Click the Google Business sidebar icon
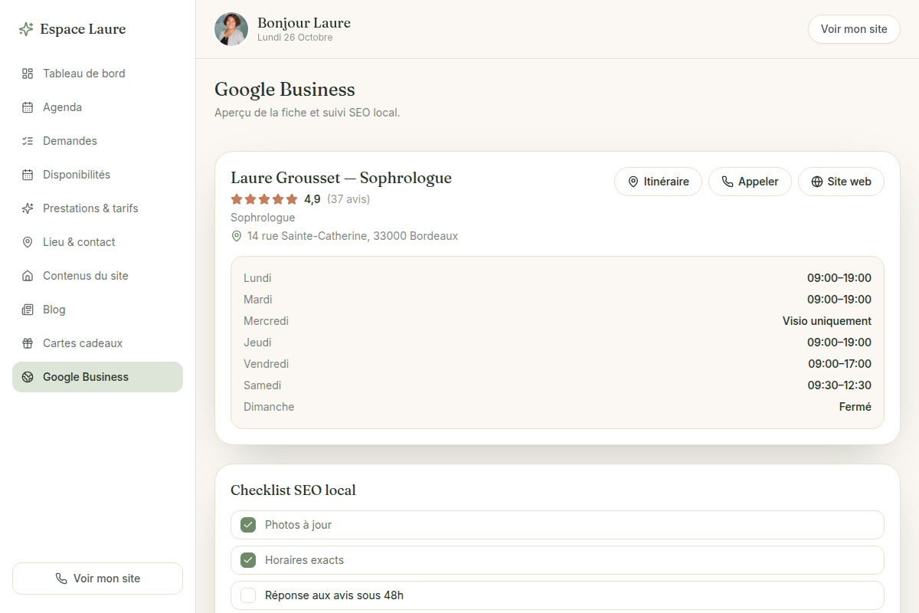The width and height of the screenshot is (919, 613). click(x=28, y=377)
